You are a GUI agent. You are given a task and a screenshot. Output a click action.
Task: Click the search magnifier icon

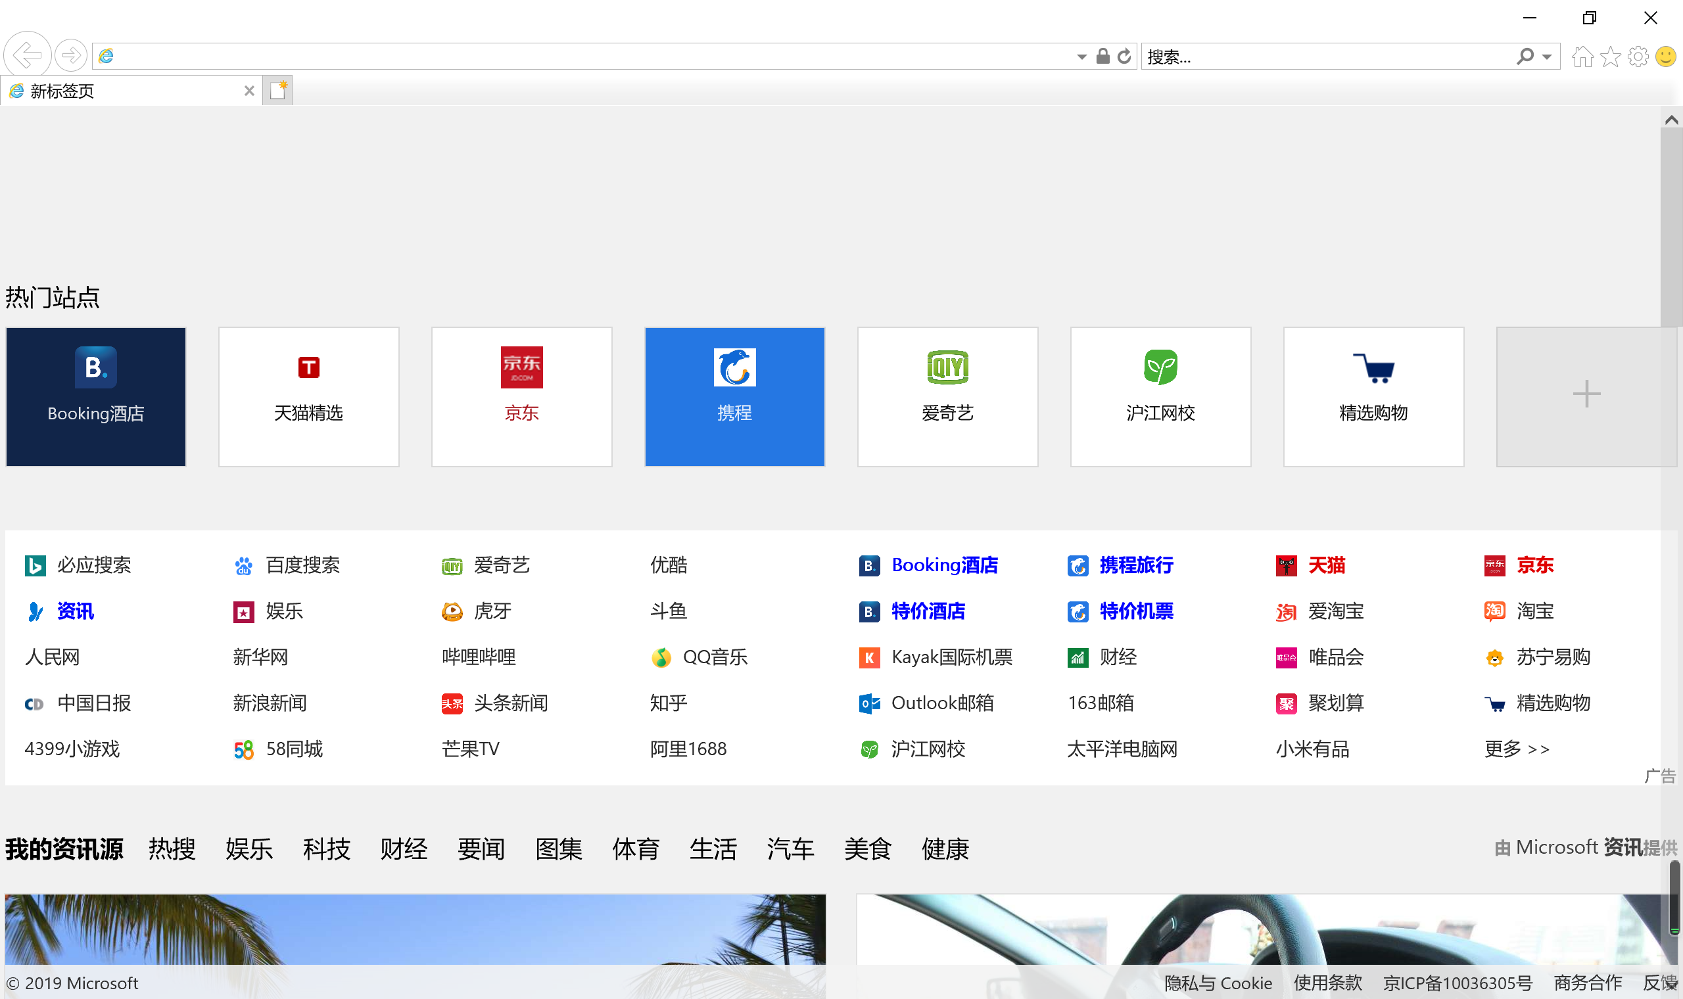pos(1525,57)
